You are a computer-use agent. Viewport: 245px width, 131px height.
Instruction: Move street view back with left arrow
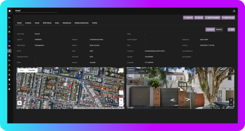pyautogui.click(x=172, y=100)
